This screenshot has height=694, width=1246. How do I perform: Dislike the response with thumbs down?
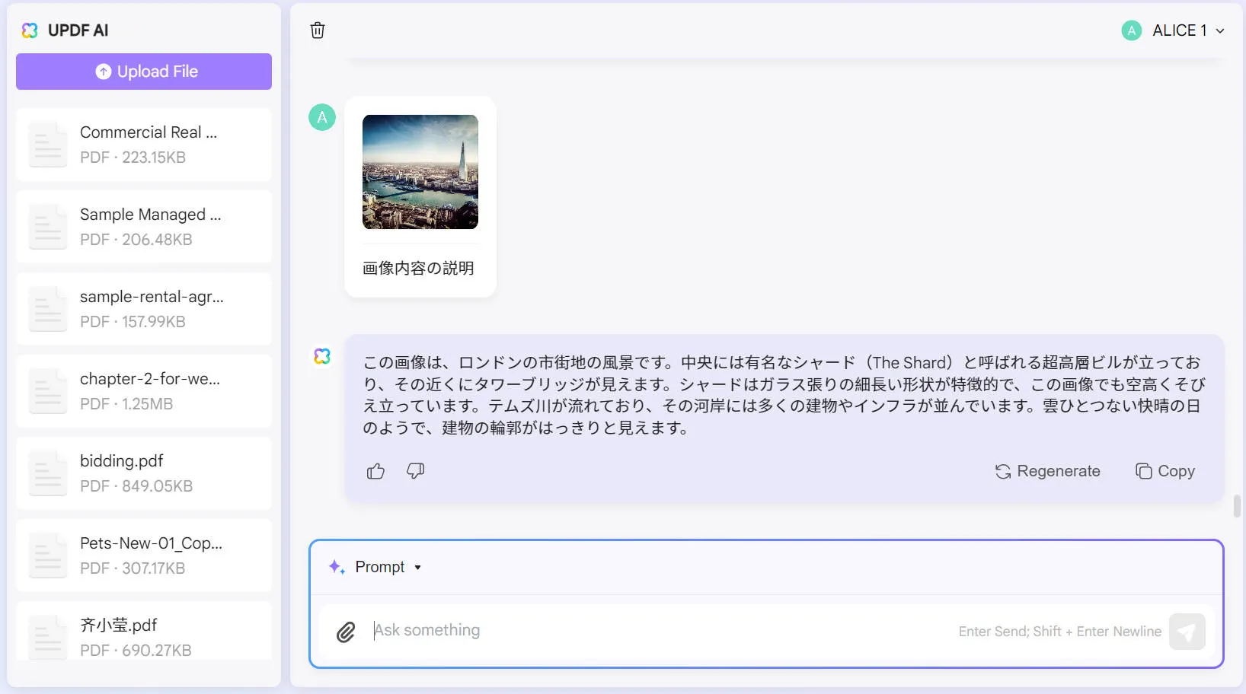coord(416,472)
